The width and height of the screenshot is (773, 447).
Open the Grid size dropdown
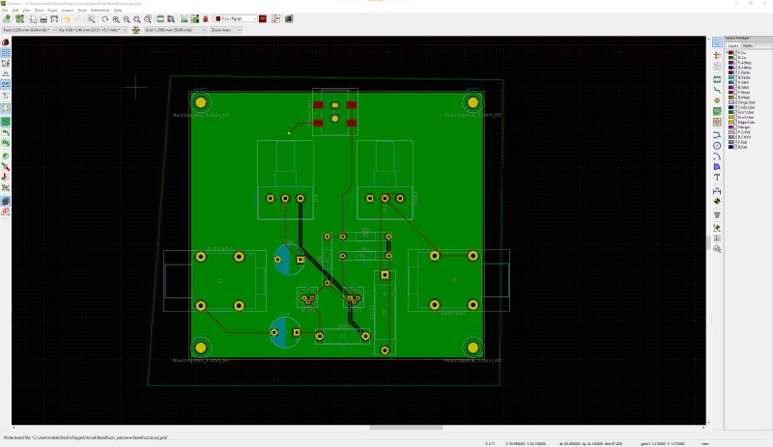point(175,30)
